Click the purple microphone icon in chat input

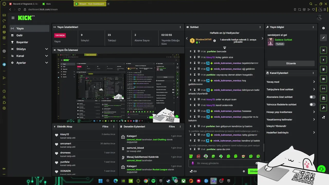pos(193,163)
